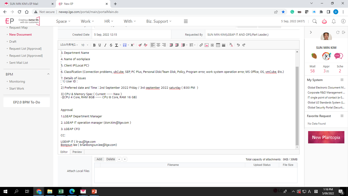
Task: Expand the Work menu
Action: 87,21
